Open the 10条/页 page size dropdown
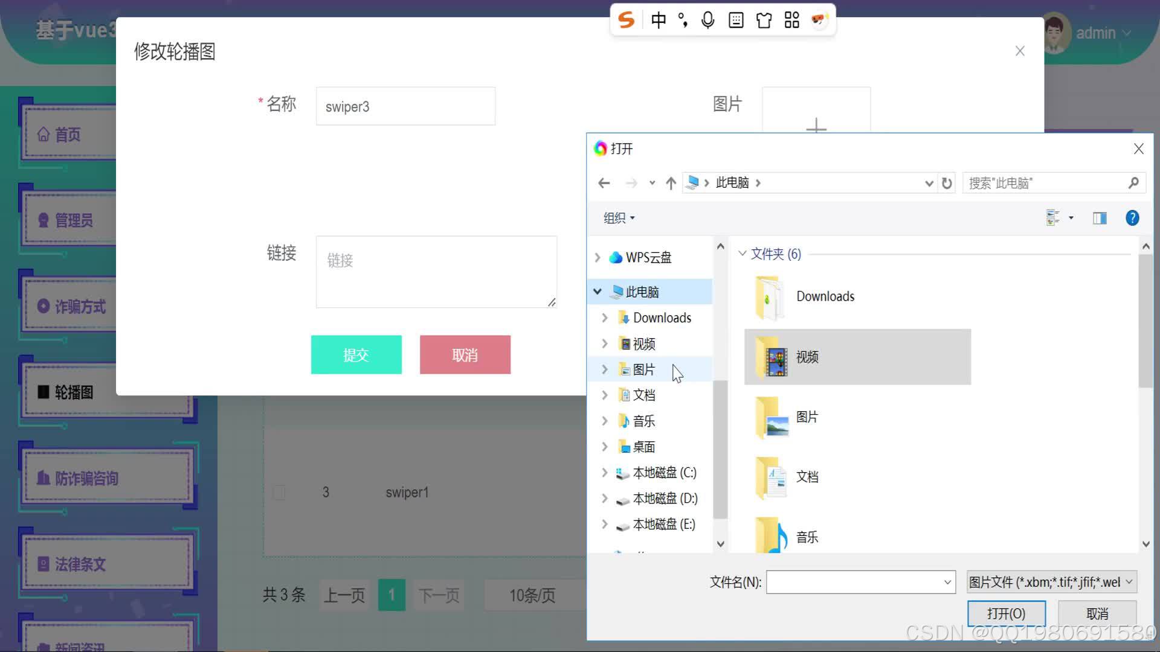This screenshot has width=1160, height=652. pyautogui.click(x=532, y=595)
